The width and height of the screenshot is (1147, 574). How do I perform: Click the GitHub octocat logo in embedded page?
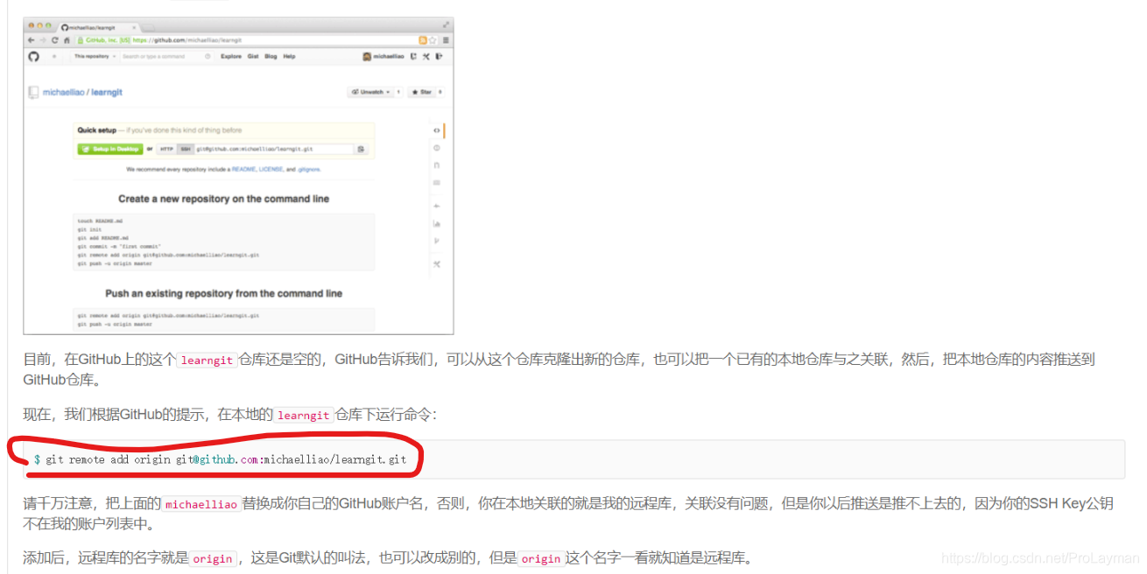33,56
